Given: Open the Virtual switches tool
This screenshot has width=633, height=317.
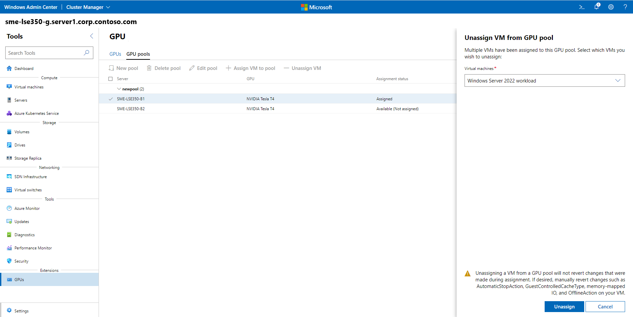Looking at the screenshot, I should click(28, 190).
